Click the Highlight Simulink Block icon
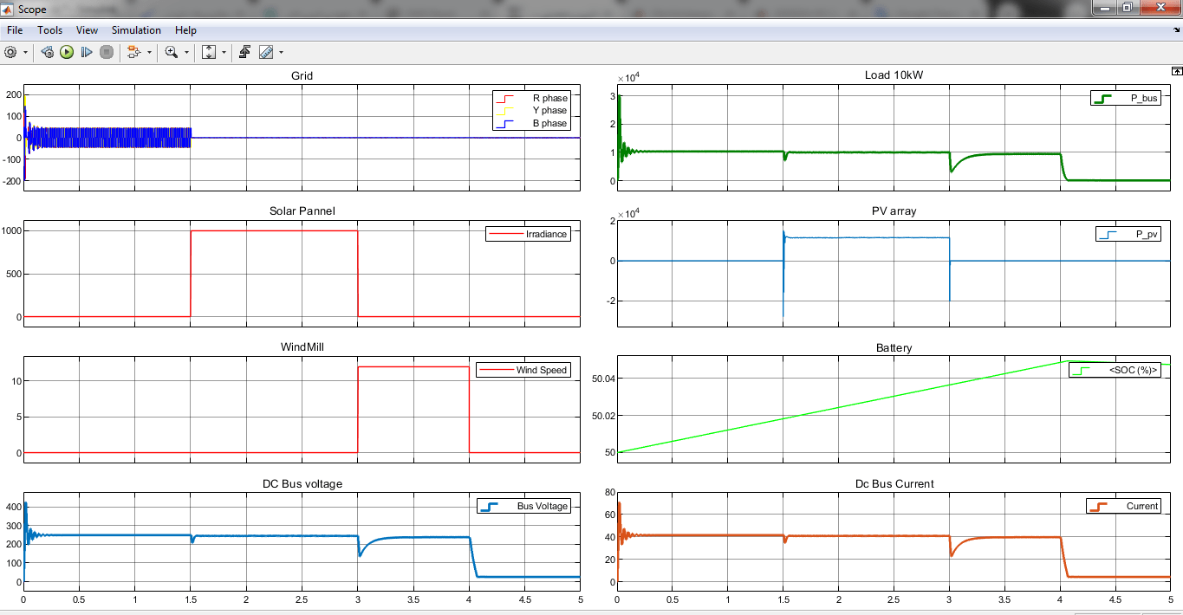Viewport: 1183px width, 615px height. 133,52
